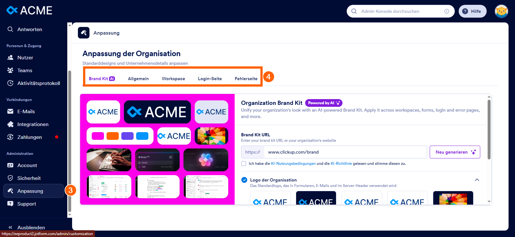Click the Antworten search icon in sidebar
Screen dimensions: 515x237
(x=10, y=29)
